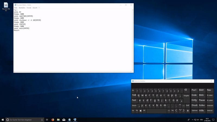This screenshot has height=122, width=217.
Task: Open the Ansicht menu in Editor
Action: click(x=35, y=8)
